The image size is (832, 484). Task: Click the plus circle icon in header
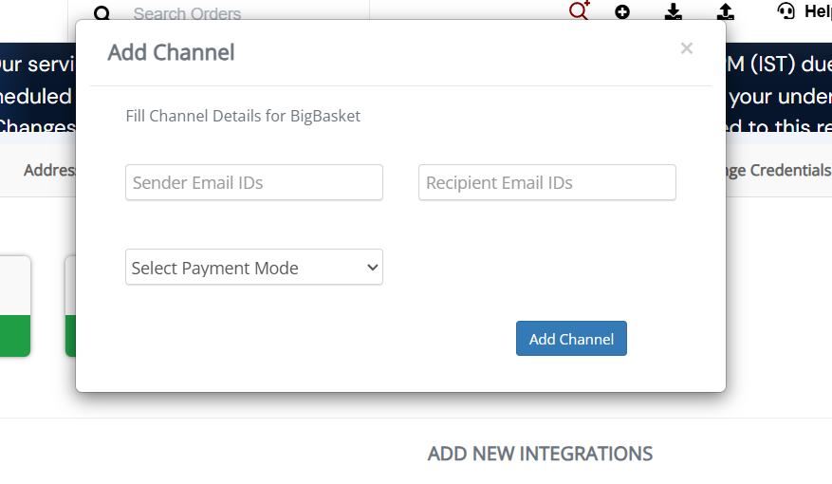pos(622,12)
